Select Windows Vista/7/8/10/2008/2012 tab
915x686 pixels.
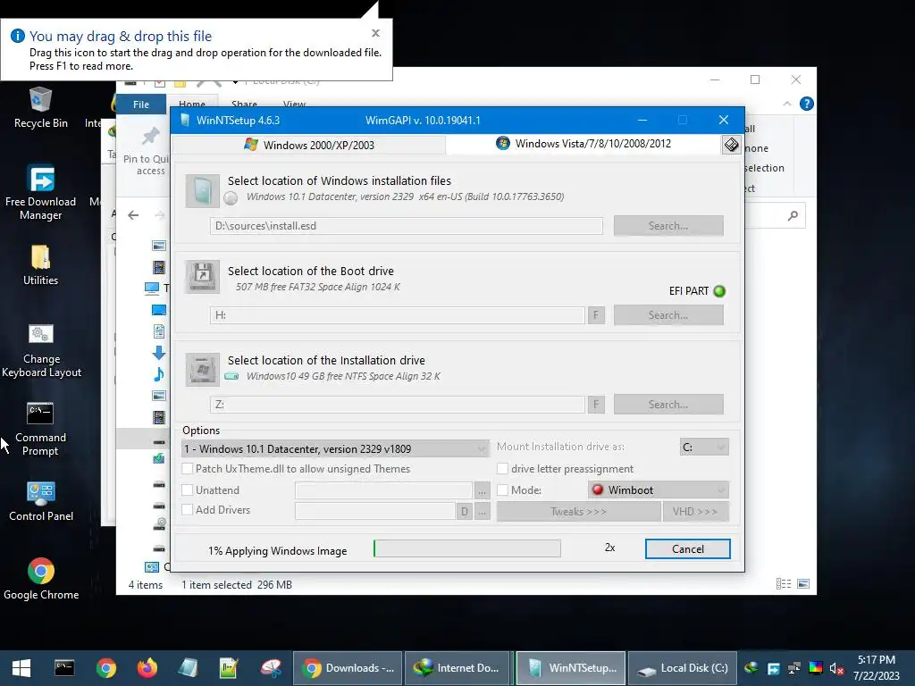[x=583, y=144]
